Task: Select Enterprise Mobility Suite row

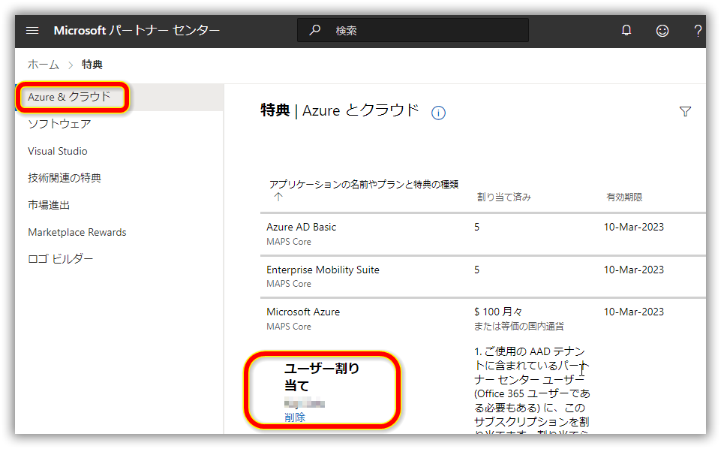Action: (483, 276)
